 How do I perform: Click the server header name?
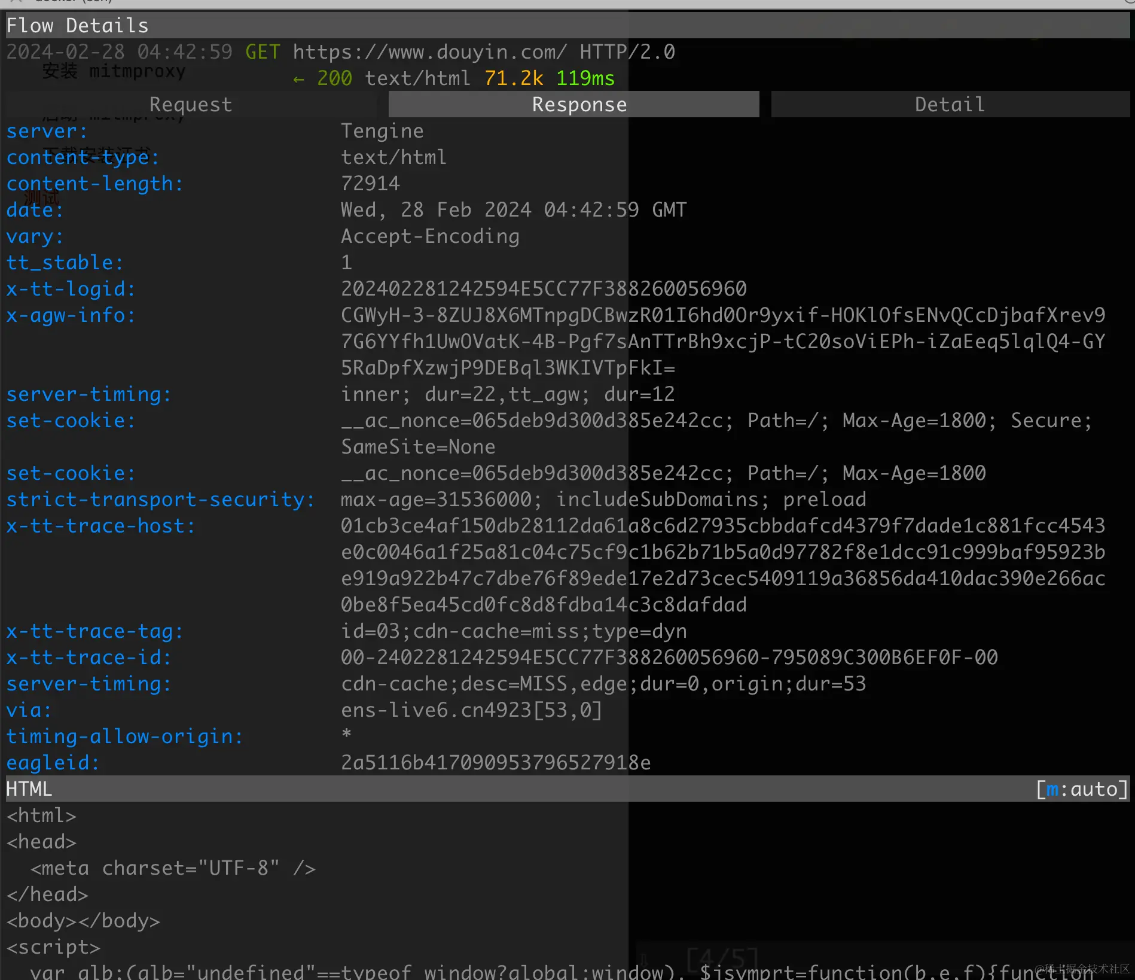coord(47,131)
